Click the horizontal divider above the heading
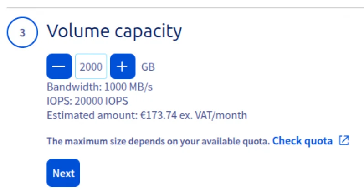The image size is (364, 195). tap(182, 8)
